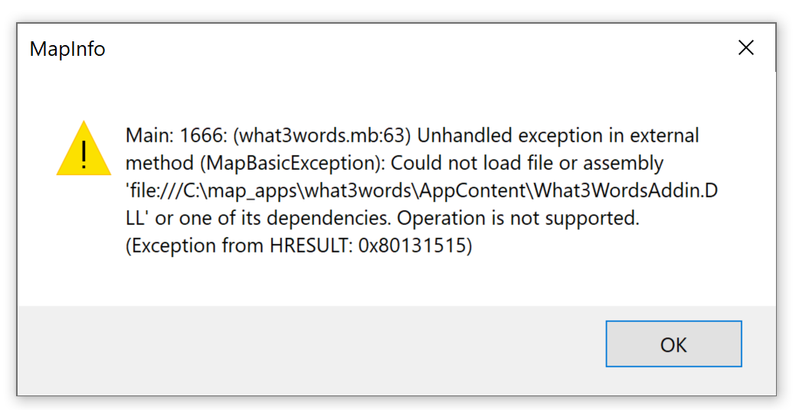
Task: Click the error code 0x80131515
Action: [x=413, y=246]
